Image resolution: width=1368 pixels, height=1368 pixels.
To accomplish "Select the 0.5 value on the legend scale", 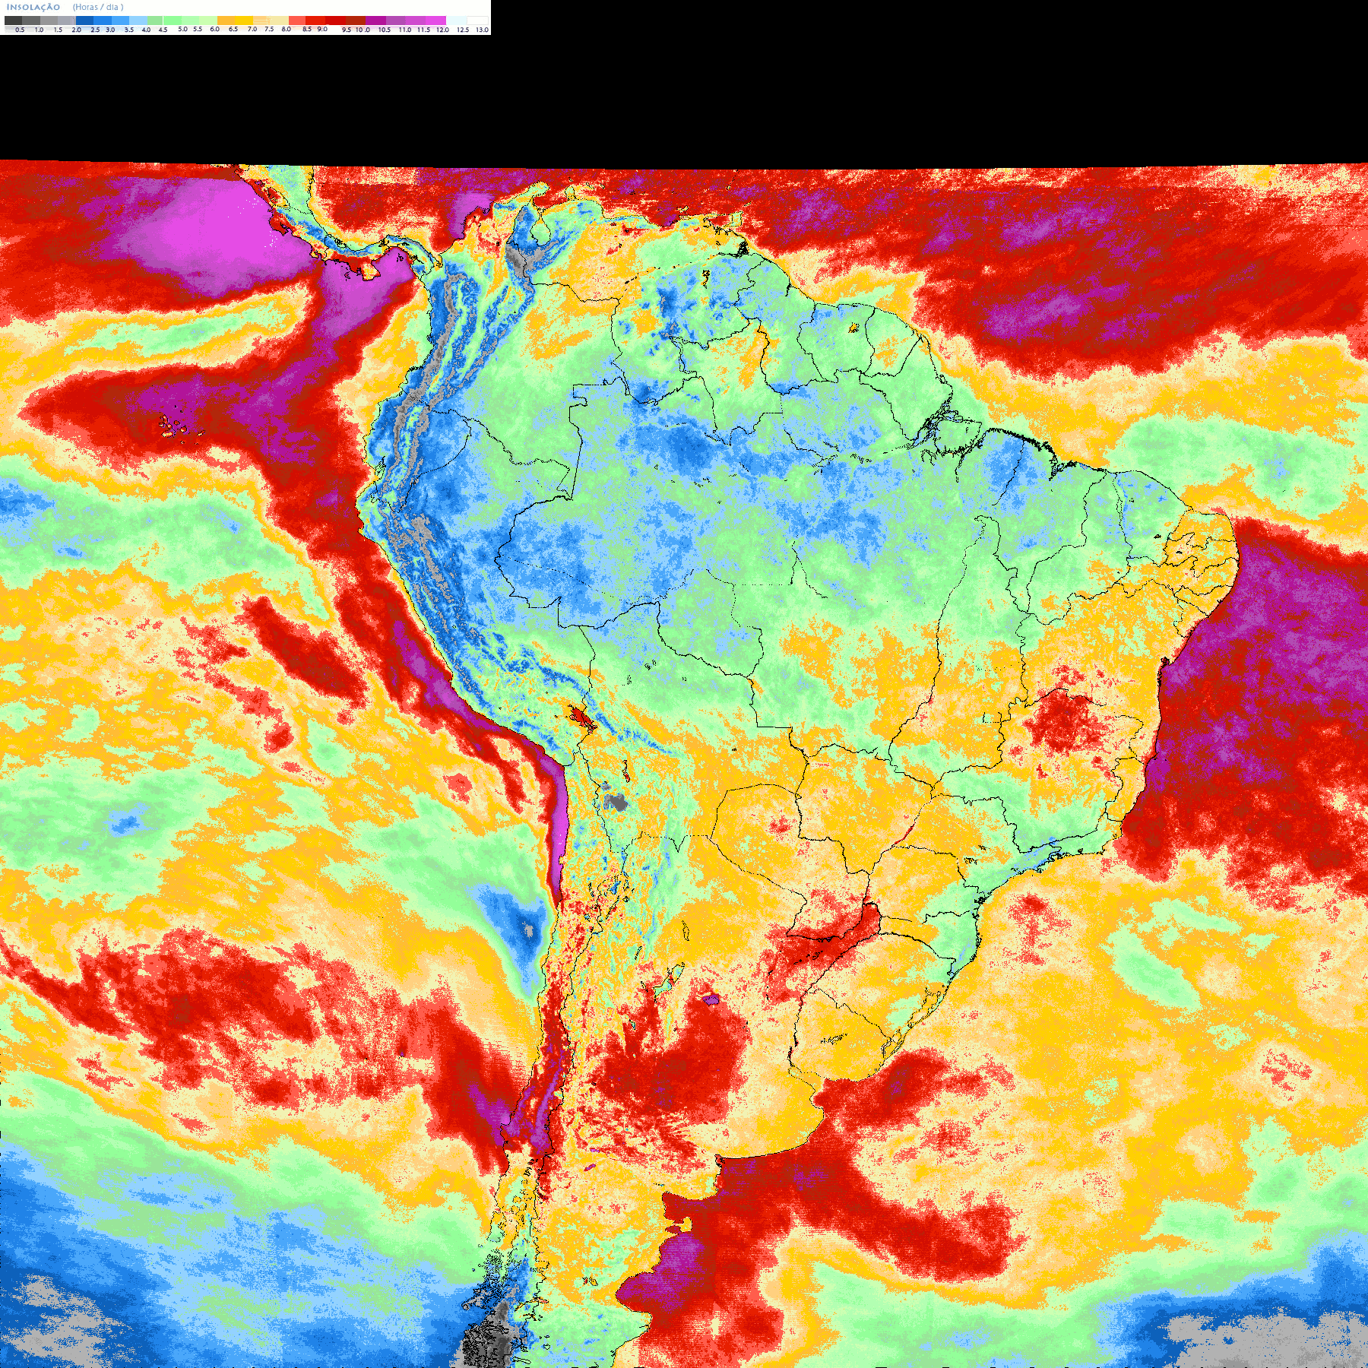I will point(20,30).
